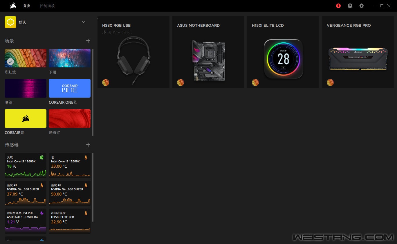The image size is (397, 244).
Task: Activate the 晴朗 scene thumbnail
Action: (26, 88)
